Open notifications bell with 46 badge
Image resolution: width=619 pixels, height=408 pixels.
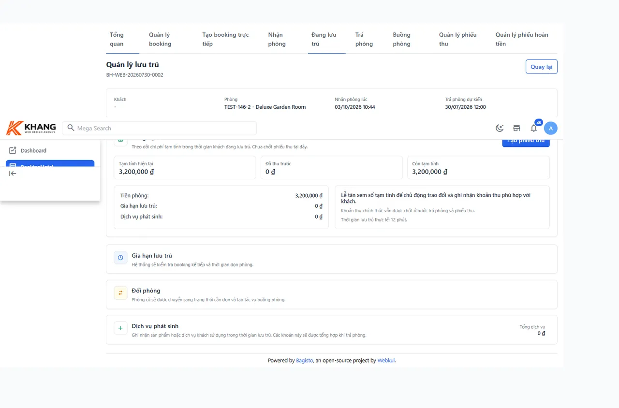[x=534, y=128]
